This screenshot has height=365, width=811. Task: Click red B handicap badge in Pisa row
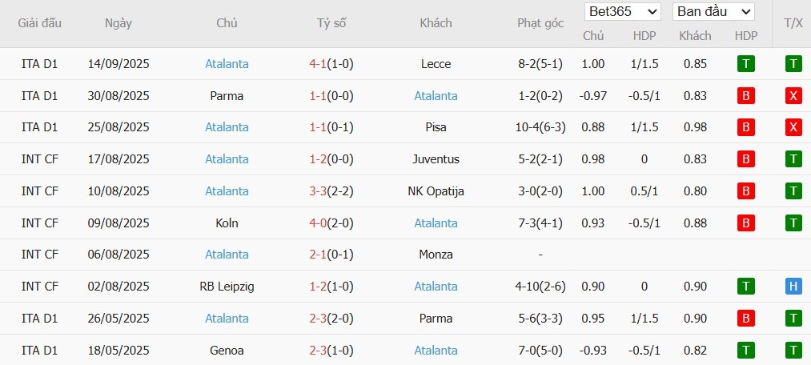(746, 127)
